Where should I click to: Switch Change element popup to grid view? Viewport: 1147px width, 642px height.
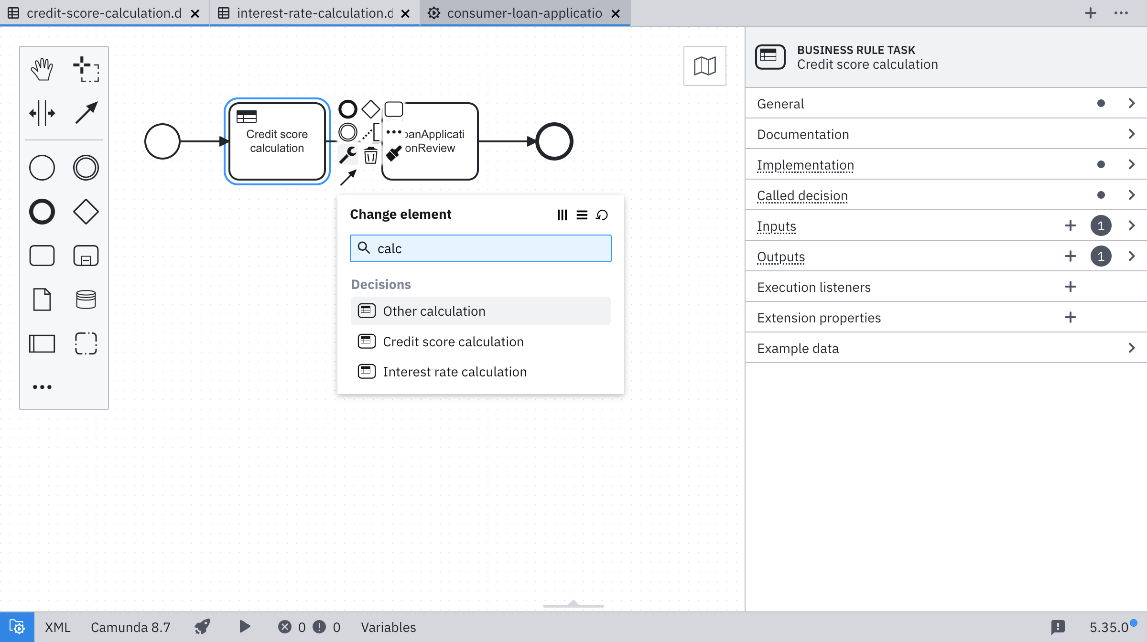pyautogui.click(x=562, y=215)
